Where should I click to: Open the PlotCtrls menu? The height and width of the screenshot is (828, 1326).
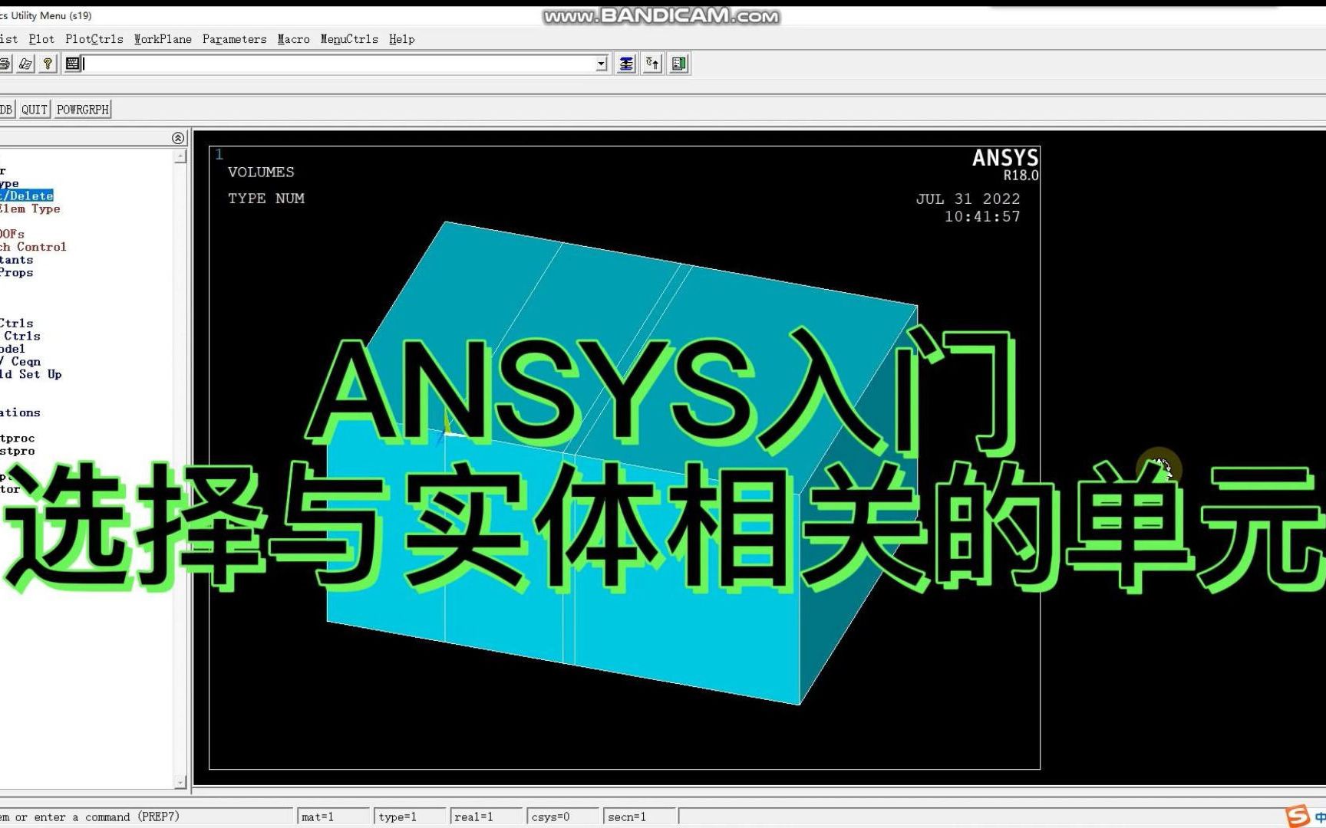point(94,39)
